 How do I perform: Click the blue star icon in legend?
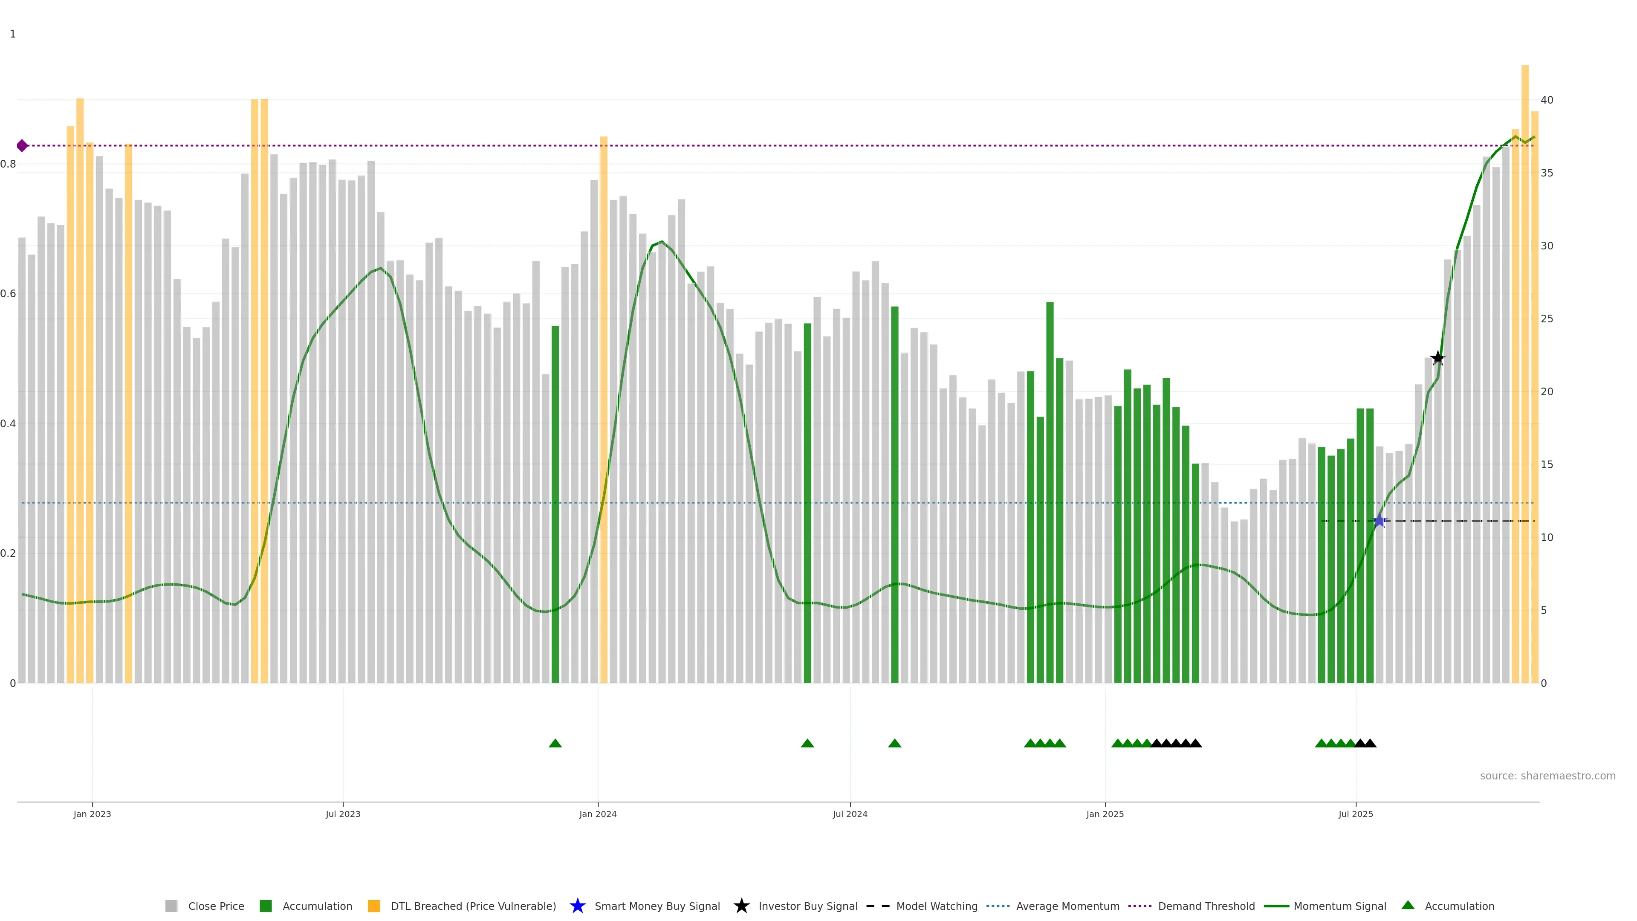[577, 906]
